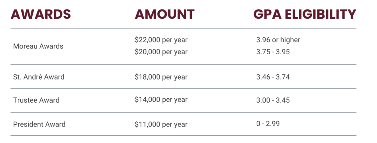The height and width of the screenshot is (143, 377).
Task: Click the GPA ELIGIBILITY column heading
Action: coord(304,14)
